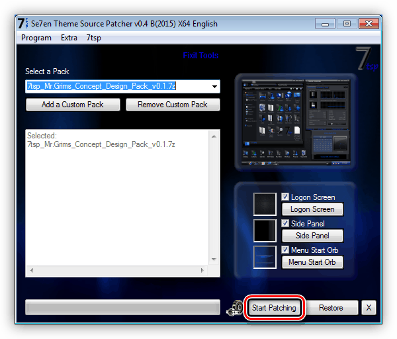This screenshot has height=339, width=397.
Task: Uncheck the Menu Start Orb checkbox
Action: [x=285, y=250]
